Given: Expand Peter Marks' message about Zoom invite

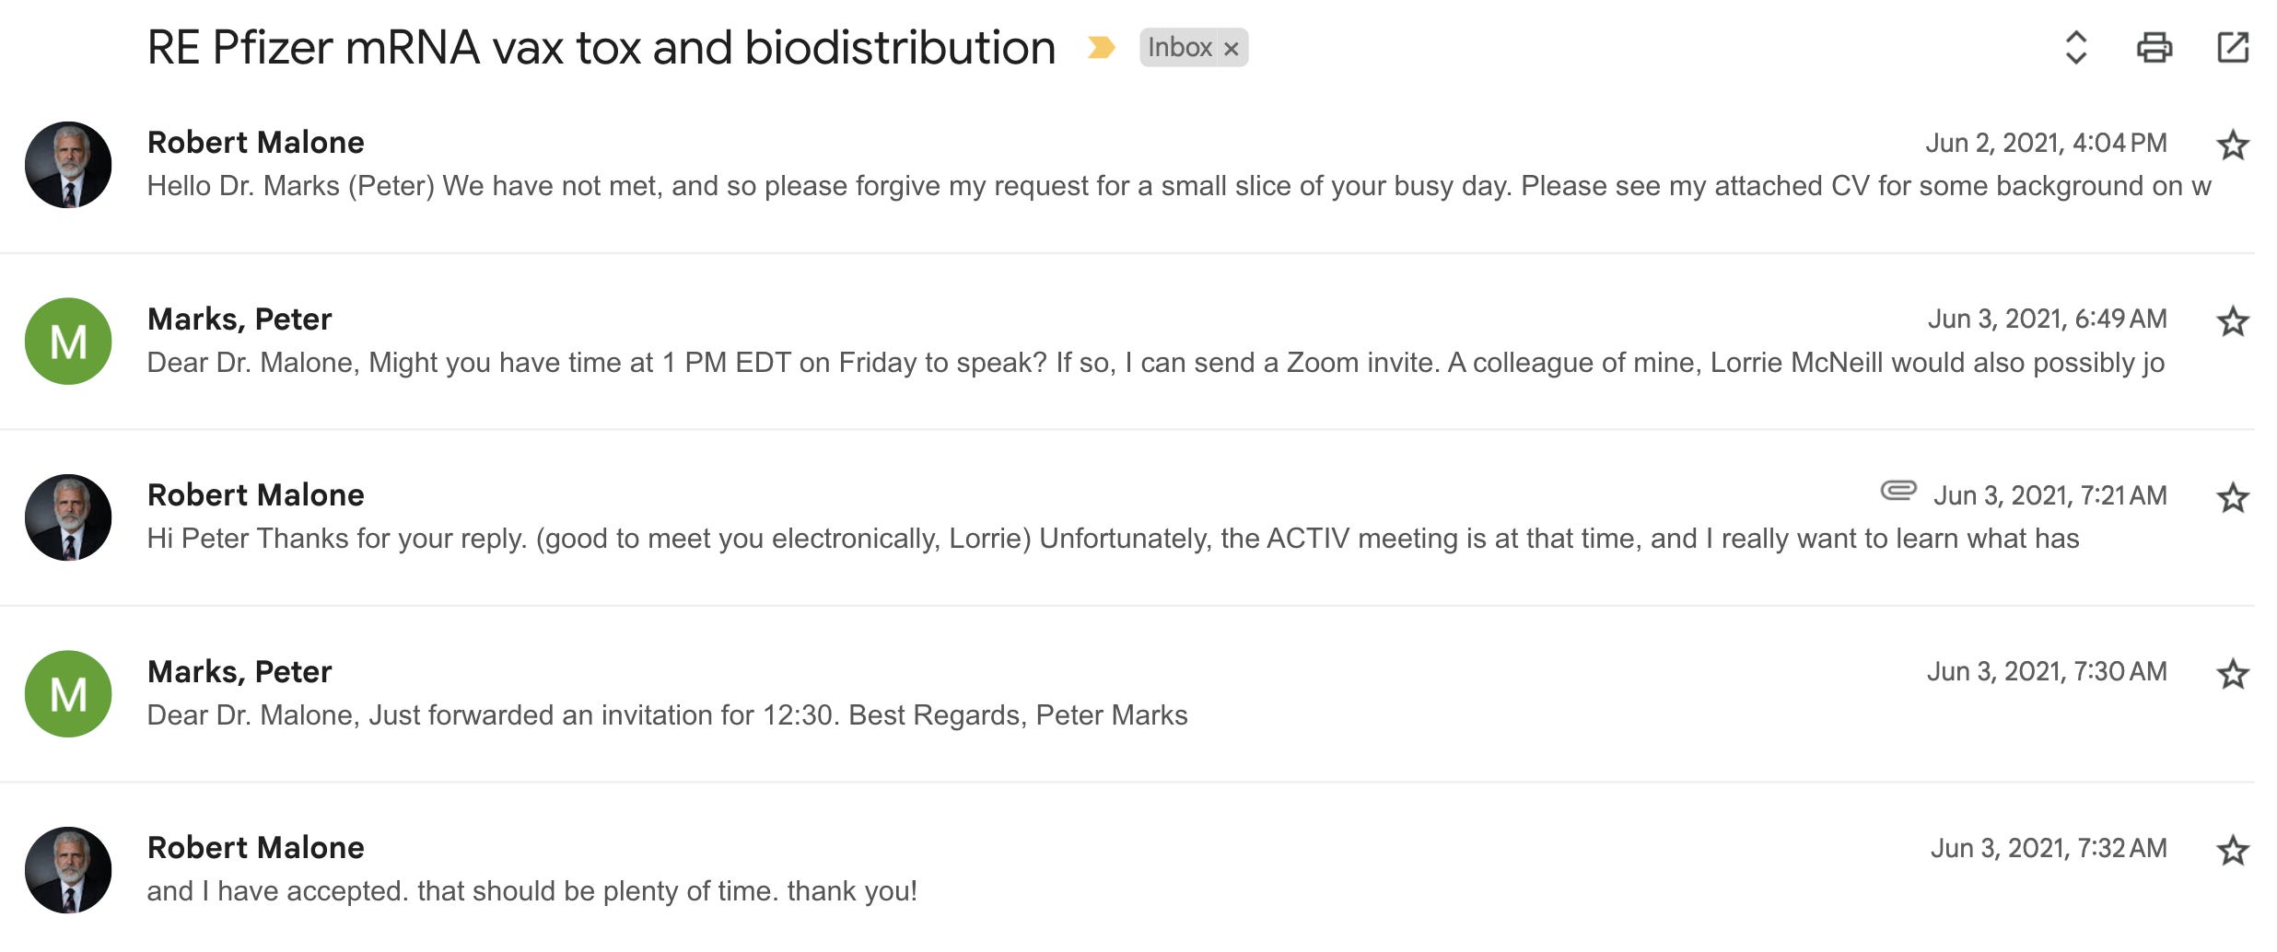Looking at the screenshot, I should pyautogui.click(x=1105, y=363).
